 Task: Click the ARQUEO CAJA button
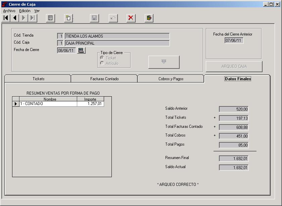(234, 66)
